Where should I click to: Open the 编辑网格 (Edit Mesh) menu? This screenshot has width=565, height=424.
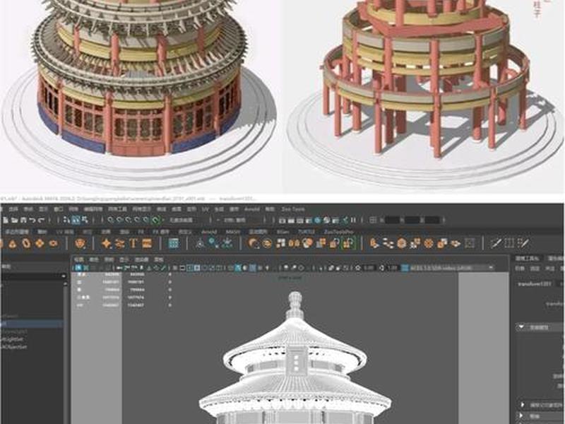coord(93,209)
